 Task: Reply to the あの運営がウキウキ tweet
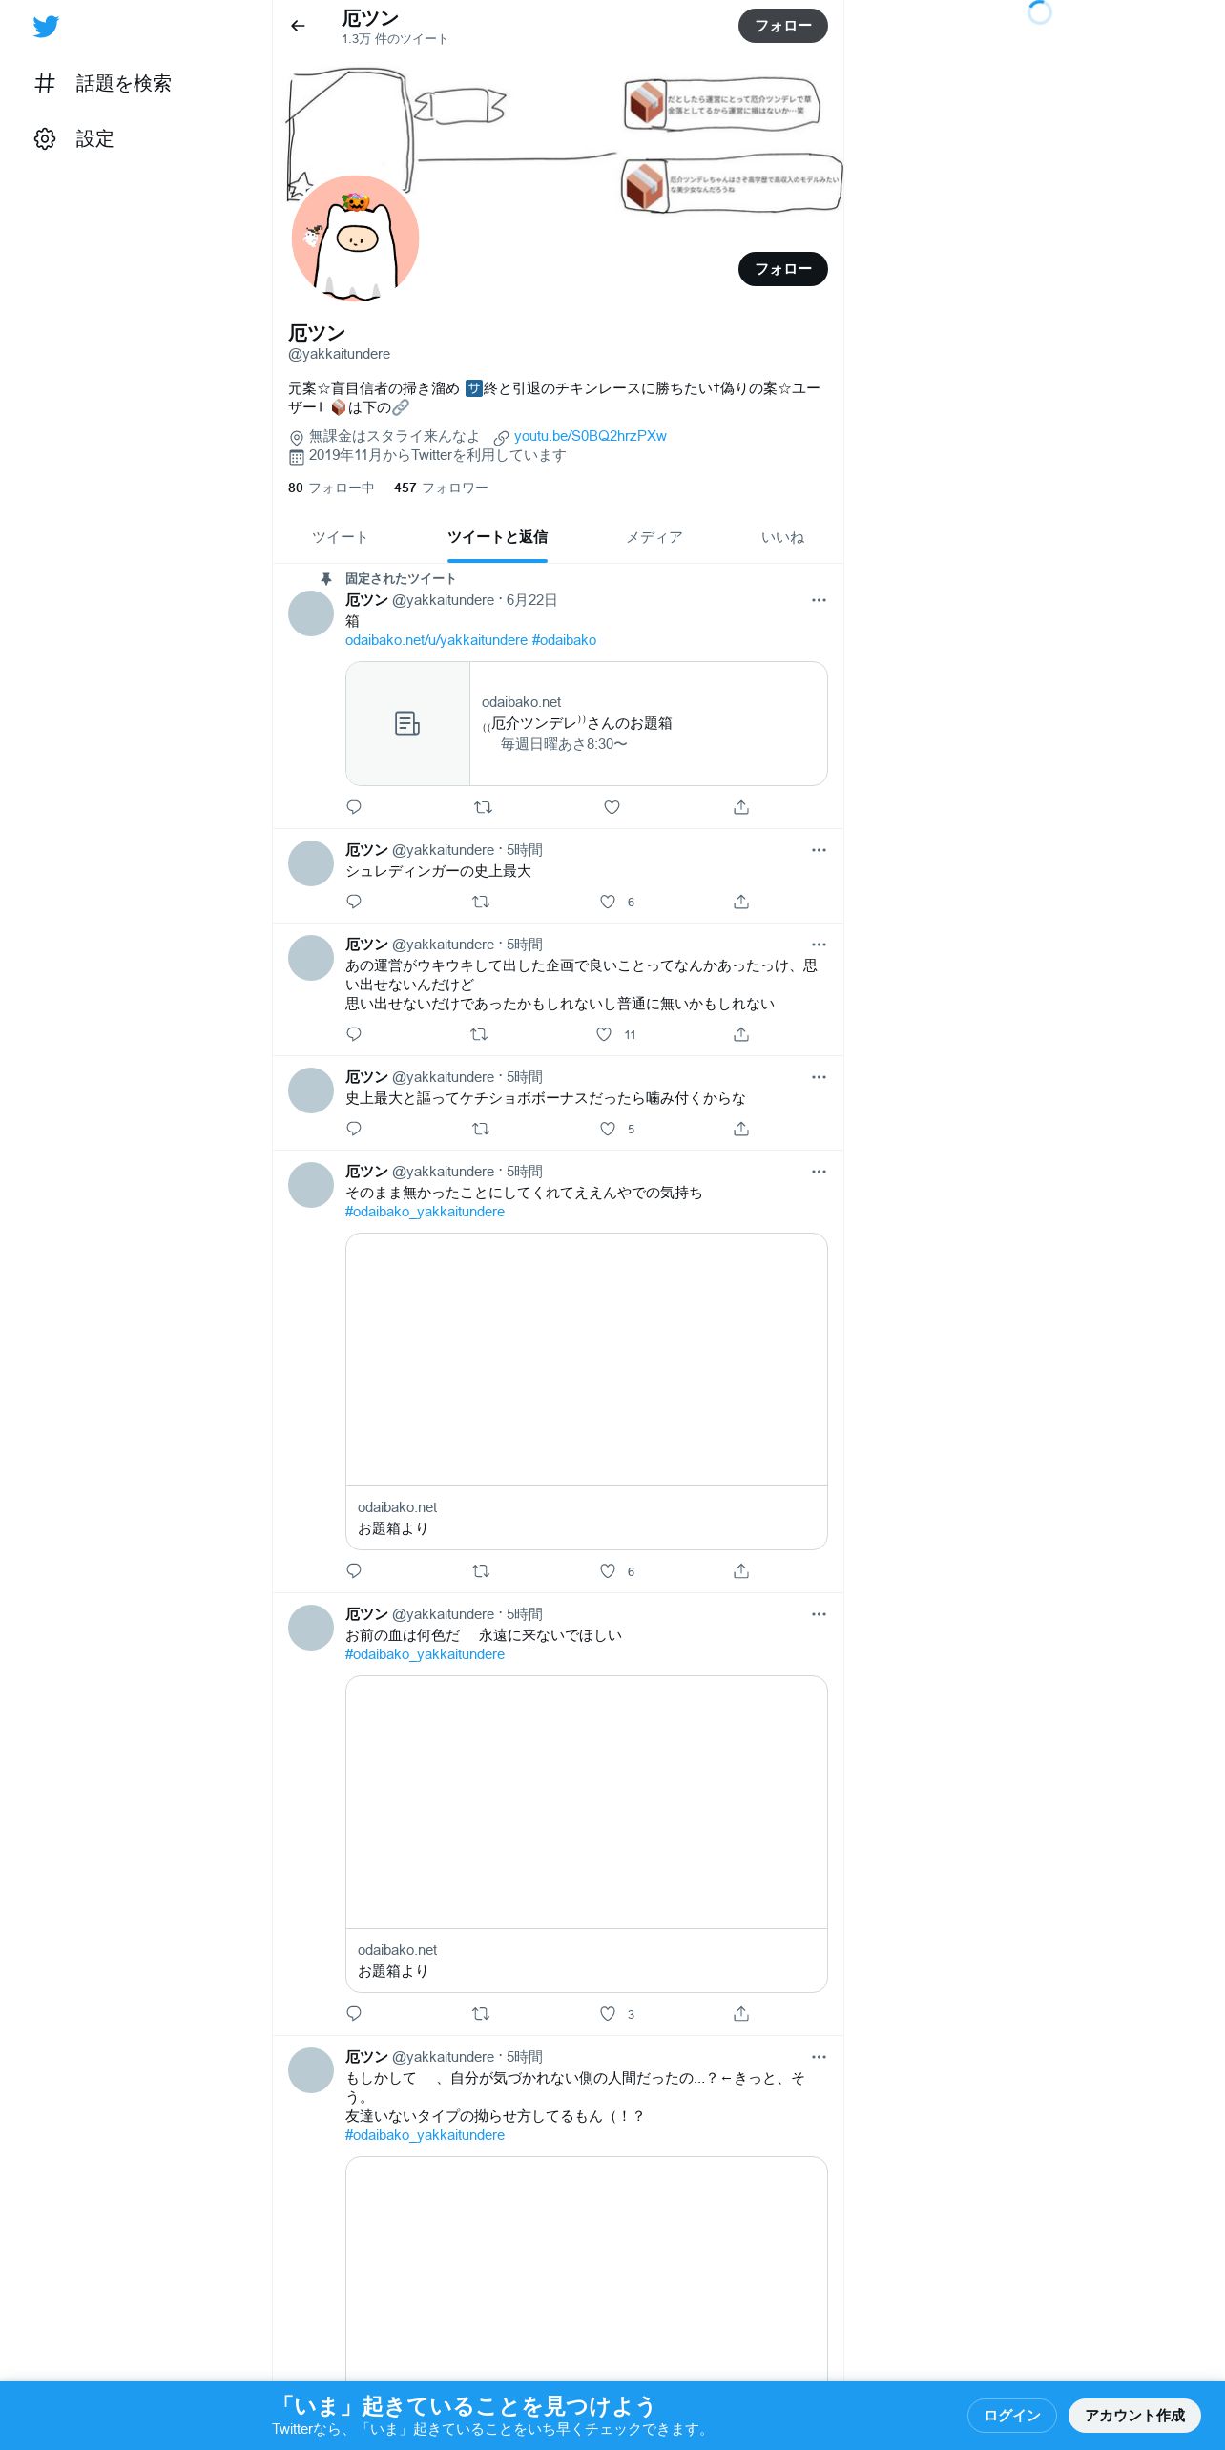[x=354, y=1034]
